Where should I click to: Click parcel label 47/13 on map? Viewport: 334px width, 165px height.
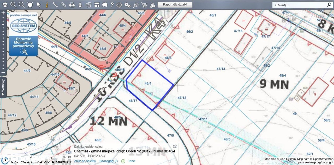221,69
